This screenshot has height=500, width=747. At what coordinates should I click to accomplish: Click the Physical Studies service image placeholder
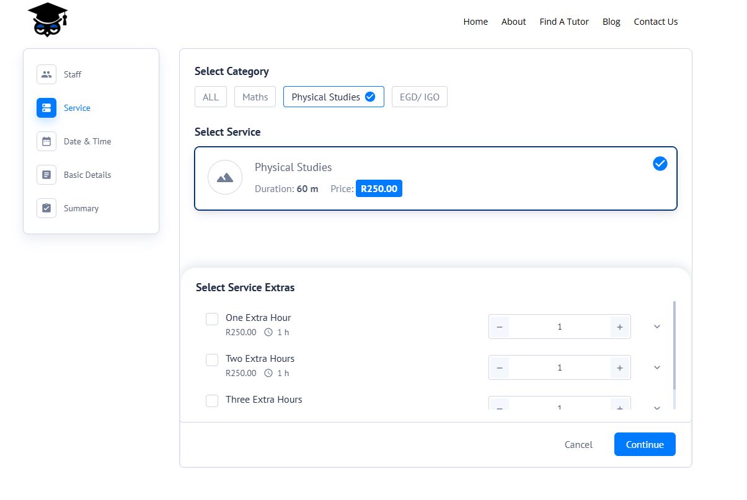pyautogui.click(x=224, y=178)
